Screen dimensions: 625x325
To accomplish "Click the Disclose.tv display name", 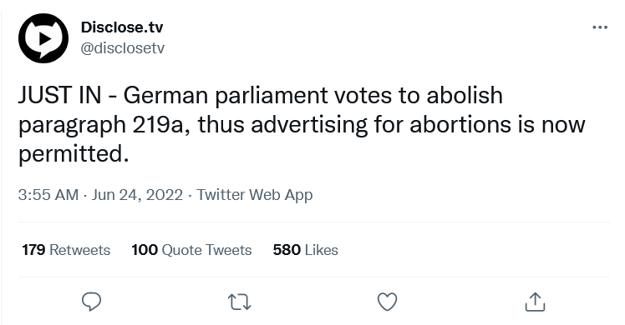I will click(122, 27).
